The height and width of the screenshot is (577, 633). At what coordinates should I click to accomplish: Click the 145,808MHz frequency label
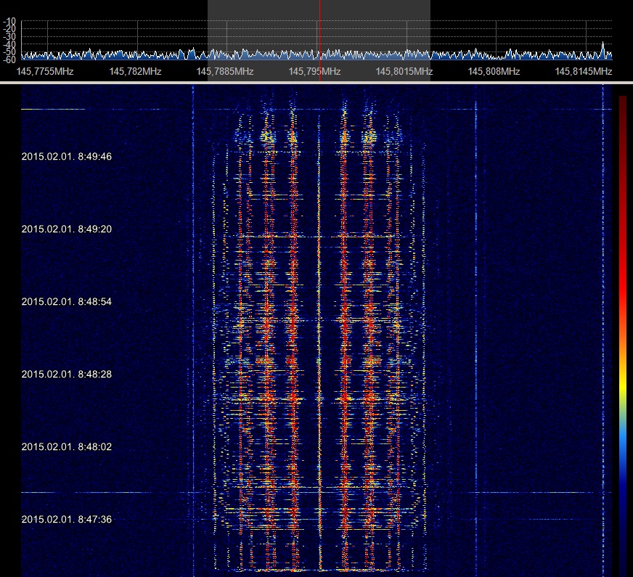pos(494,72)
